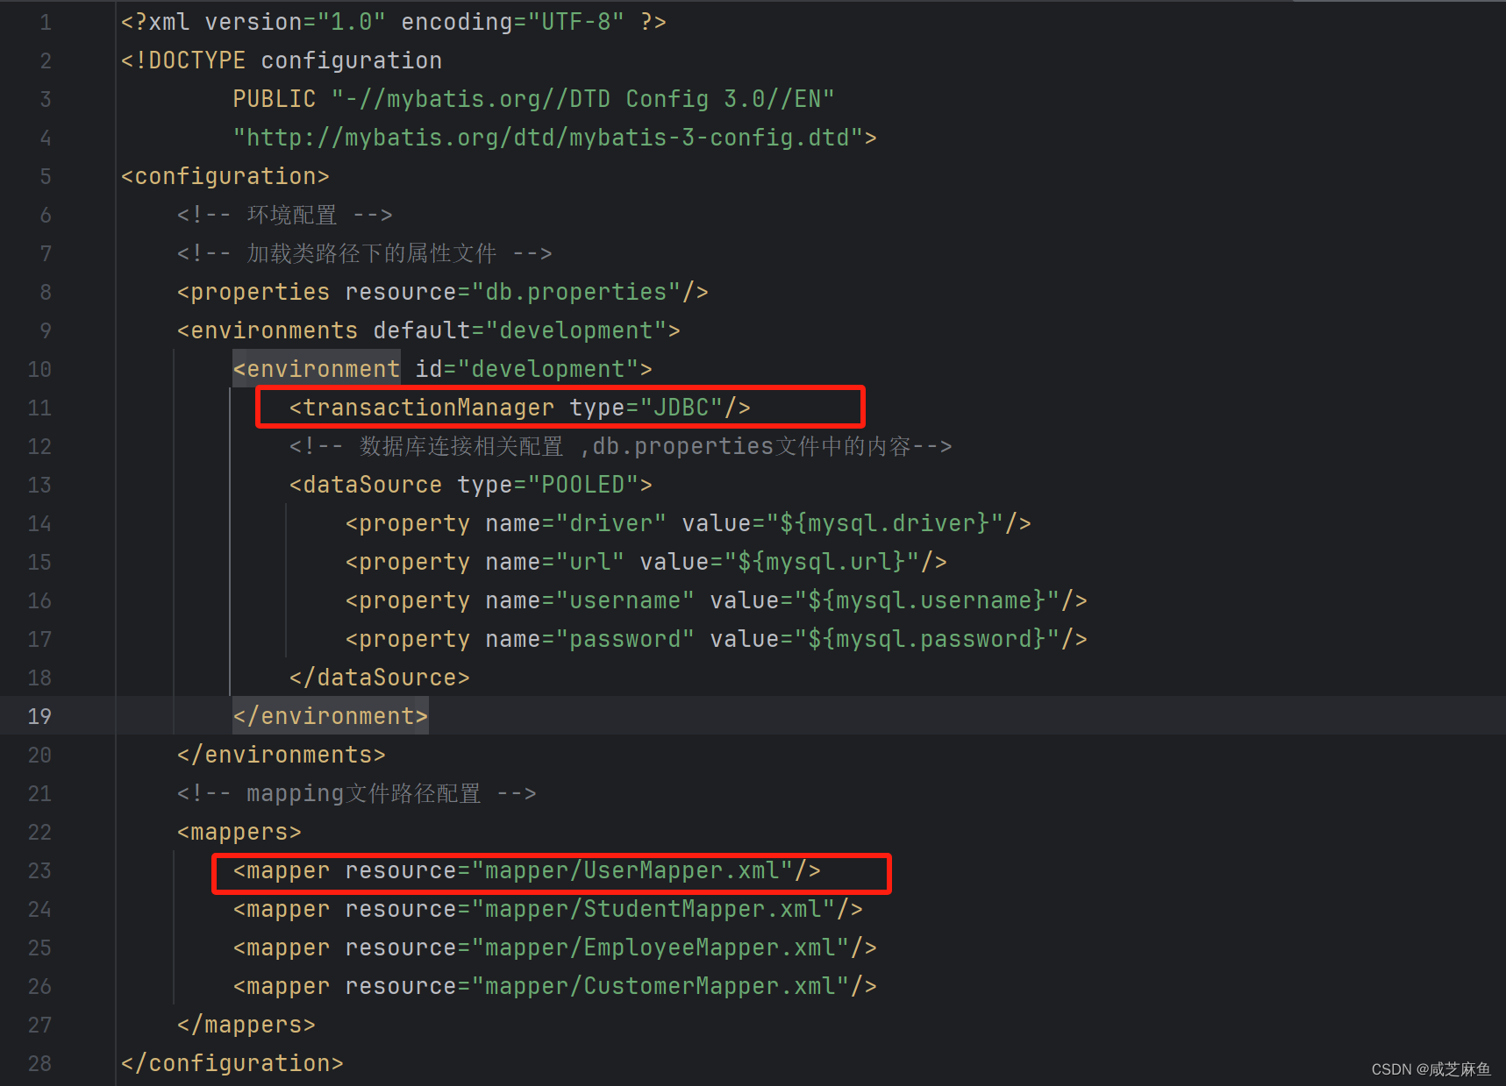Click the mybatis.org DTD Config public identifier
This screenshot has width=1506, height=1086.
pos(582,99)
